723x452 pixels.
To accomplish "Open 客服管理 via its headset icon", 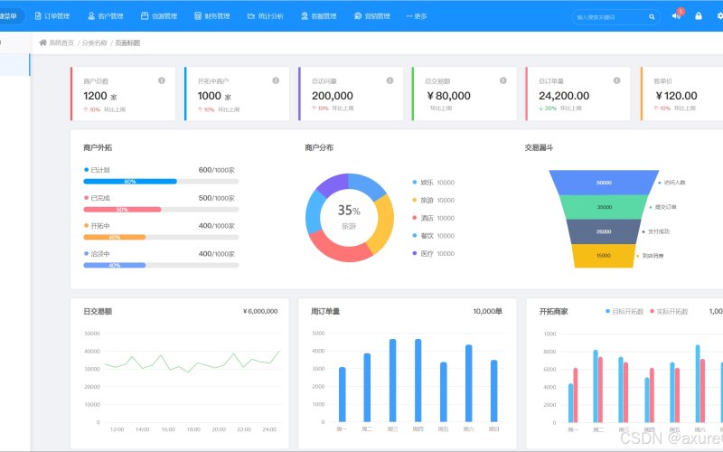I will [x=305, y=15].
